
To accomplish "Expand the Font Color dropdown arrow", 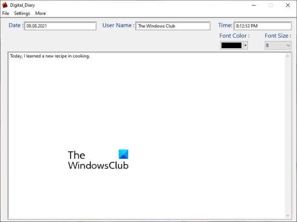I will tap(245, 45).
